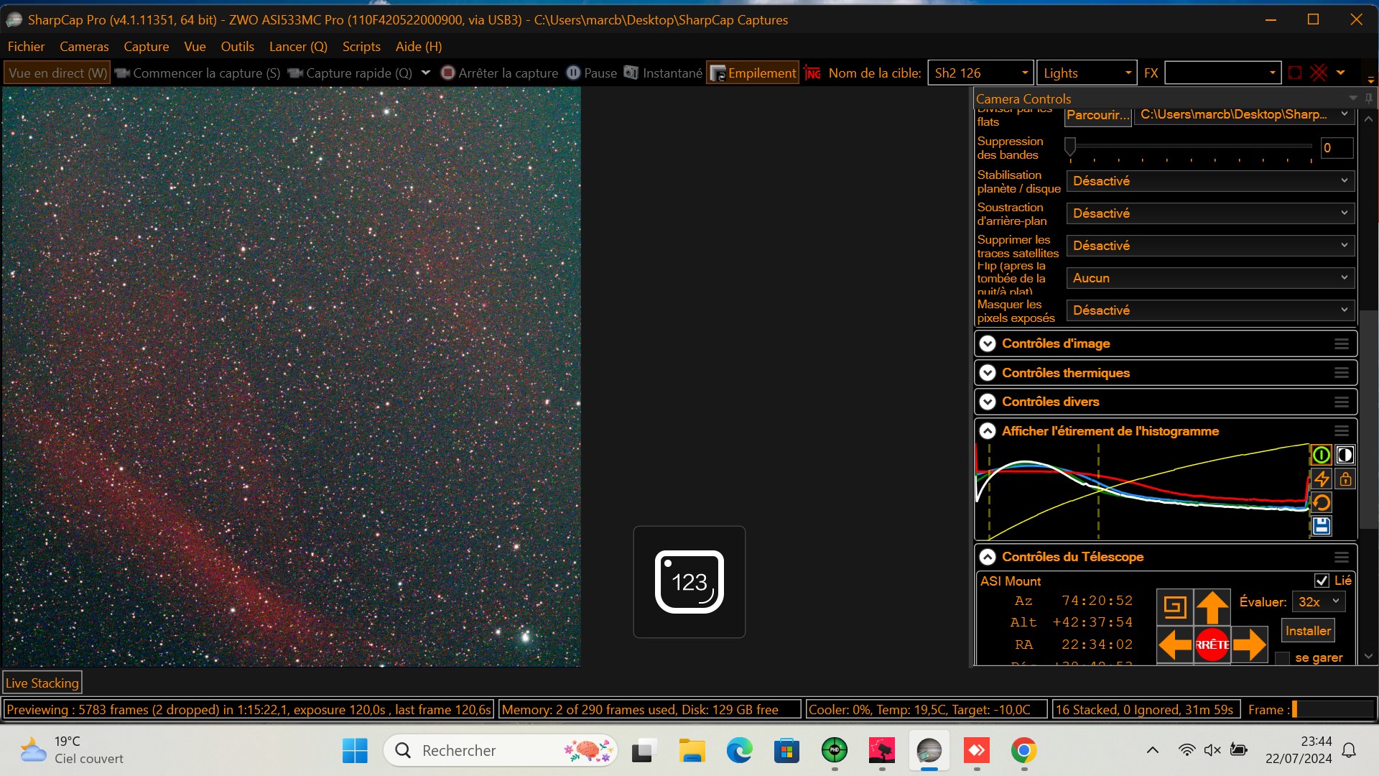1379x776 pixels.
Task: Open the Capture menu
Action: pyautogui.click(x=146, y=47)
